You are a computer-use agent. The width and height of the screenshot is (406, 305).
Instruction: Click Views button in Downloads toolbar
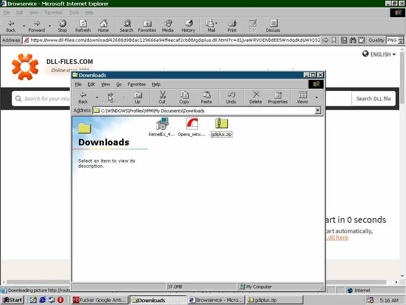[x=303, y=98]
